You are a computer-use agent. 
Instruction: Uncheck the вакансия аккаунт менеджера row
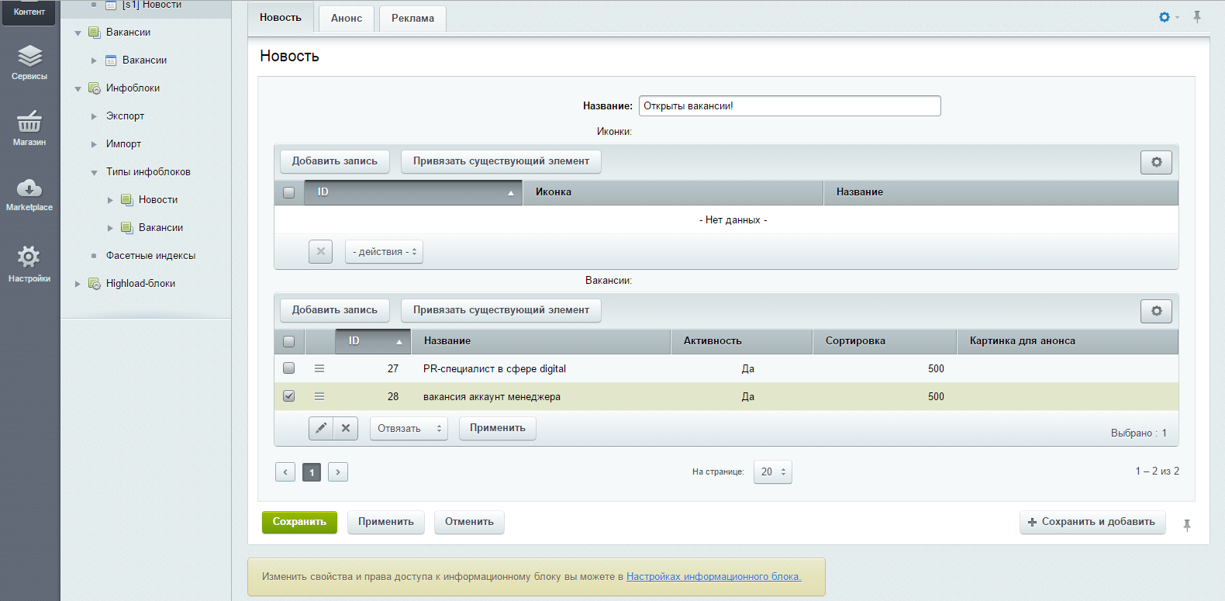(x=289, y=396)
